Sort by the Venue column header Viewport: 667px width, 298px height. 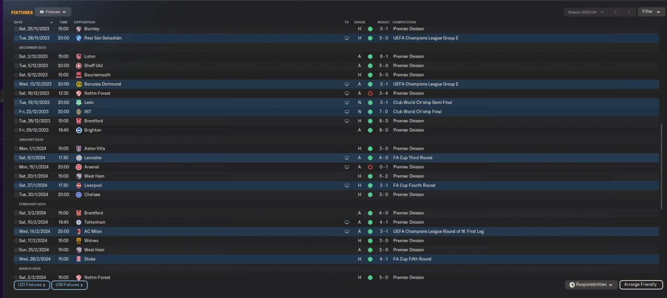tap(360, 22)
